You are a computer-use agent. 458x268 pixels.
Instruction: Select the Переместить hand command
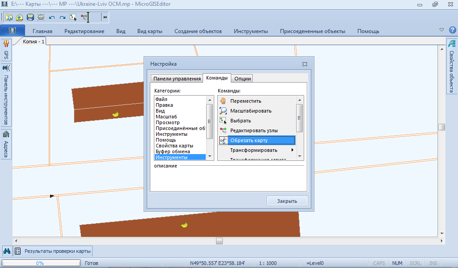pyautogui.click(x=246, y=101)
